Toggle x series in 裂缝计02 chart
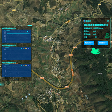The image size is (112, 112). coord(22,49)
